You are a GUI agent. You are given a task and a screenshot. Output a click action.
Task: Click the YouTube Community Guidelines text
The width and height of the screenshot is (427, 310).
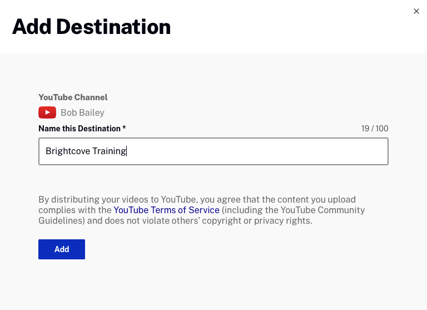point(322,210)
